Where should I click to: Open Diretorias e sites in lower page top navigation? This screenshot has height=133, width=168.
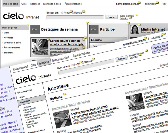61,59
